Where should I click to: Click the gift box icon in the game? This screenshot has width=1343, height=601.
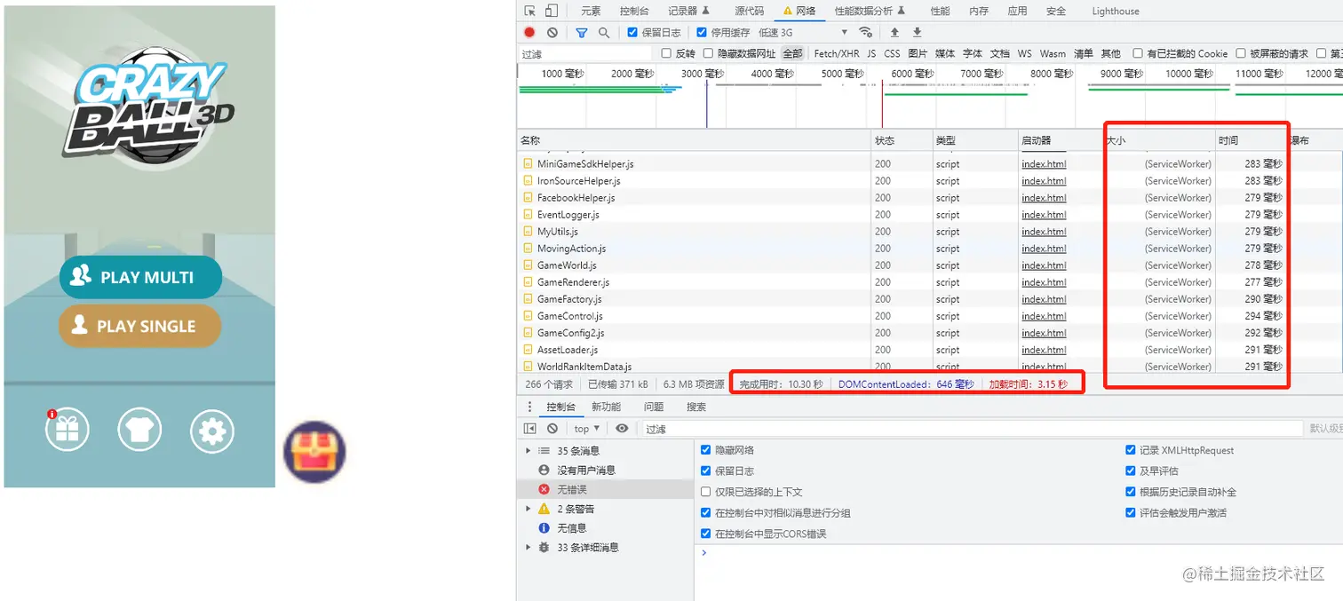68,431
